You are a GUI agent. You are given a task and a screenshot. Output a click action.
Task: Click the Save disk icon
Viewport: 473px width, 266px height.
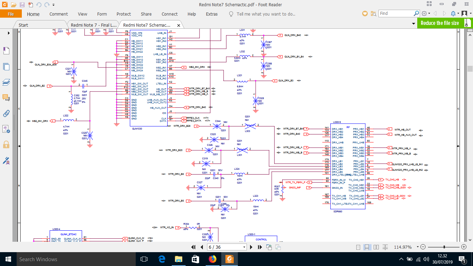pos(22,5)
